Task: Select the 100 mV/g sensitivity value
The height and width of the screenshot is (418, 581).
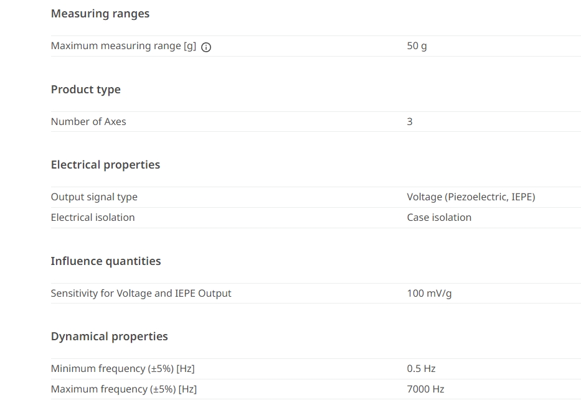Action: click(x=429, y=293)
